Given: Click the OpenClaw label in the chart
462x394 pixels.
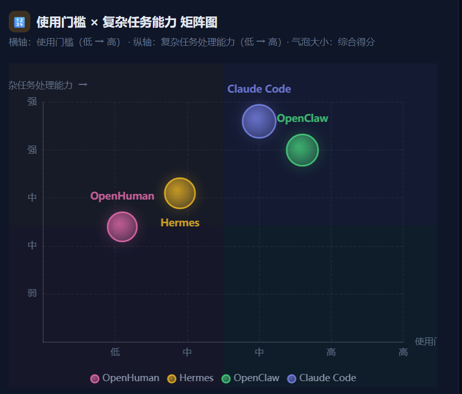Looking at the screenshot, I should 303,118.
